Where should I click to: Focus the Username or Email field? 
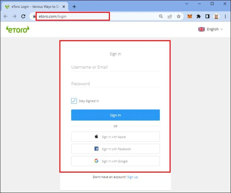[115, 67]
